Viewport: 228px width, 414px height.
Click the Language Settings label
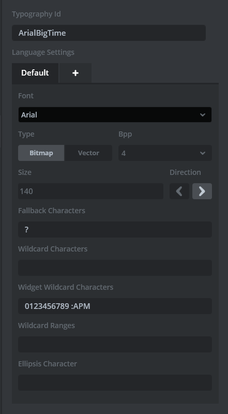pyautogui.click(x=43, y=52)
